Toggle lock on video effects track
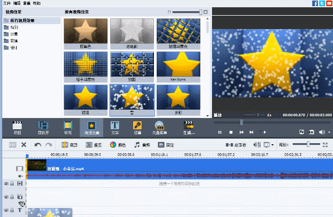The width and height of the screenshot is (333, 217). coord(12,183)
